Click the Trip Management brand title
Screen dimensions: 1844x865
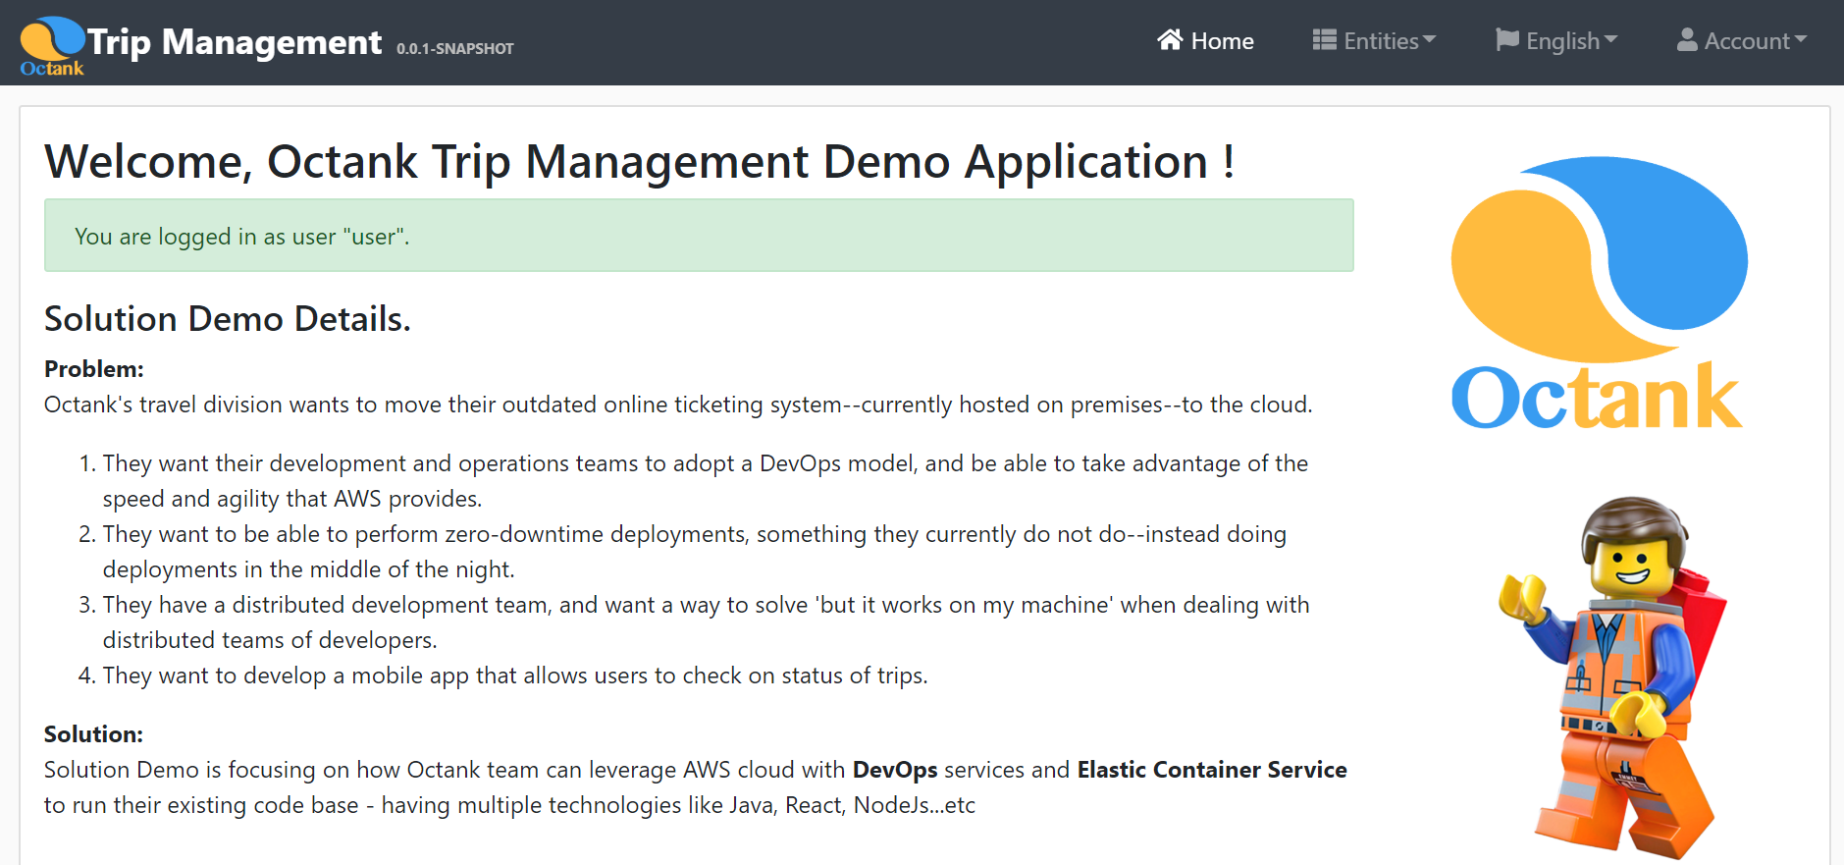tap(235, 42)
